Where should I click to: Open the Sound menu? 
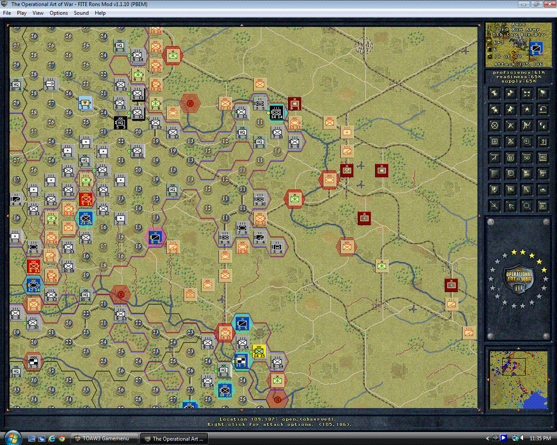(81, 13)
